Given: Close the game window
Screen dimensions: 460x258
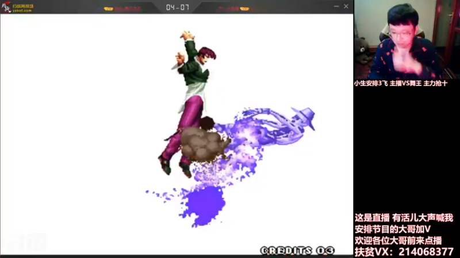Looking at the screenshot, I should tap(346, 6).
